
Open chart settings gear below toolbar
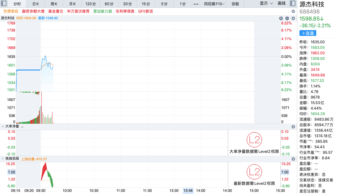click(293, 11)
